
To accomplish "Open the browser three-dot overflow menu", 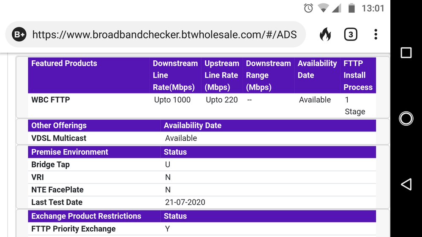I will click(x=376, y=35).
